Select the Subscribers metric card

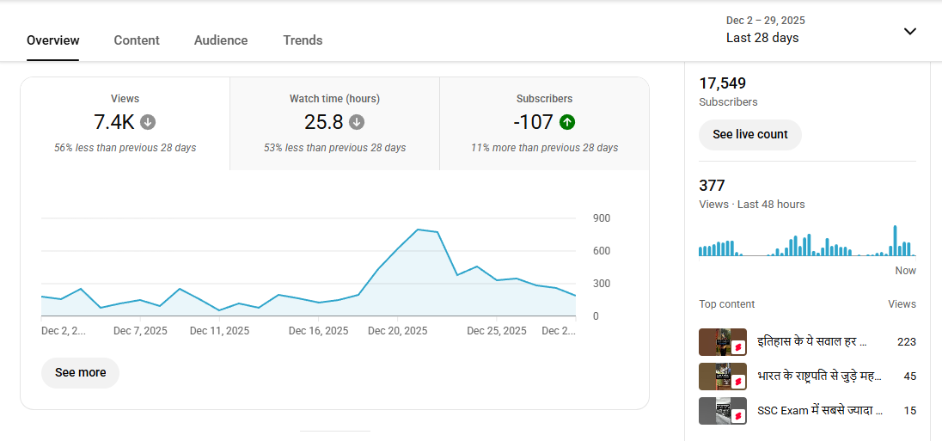(544, 124)
